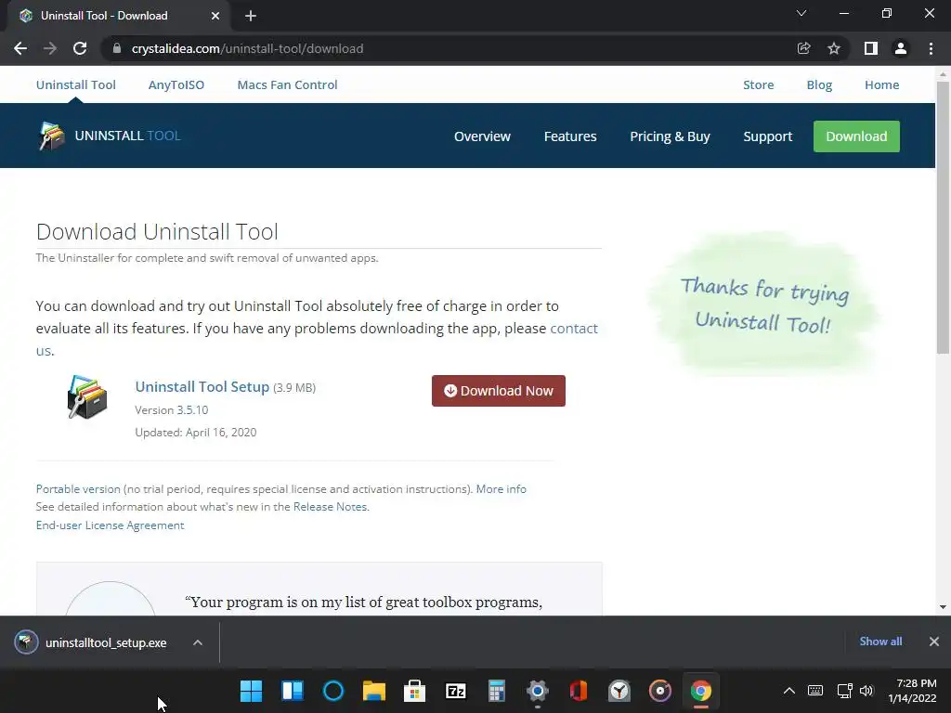This screenshot has width=951, height=713.
Task: Open Windows Start menu
Action: click(251, 691)
